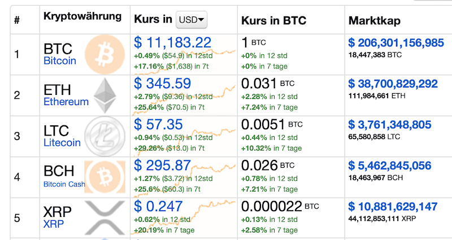
Task: Open the USD currency dropdown
Action: coord(192,20)
